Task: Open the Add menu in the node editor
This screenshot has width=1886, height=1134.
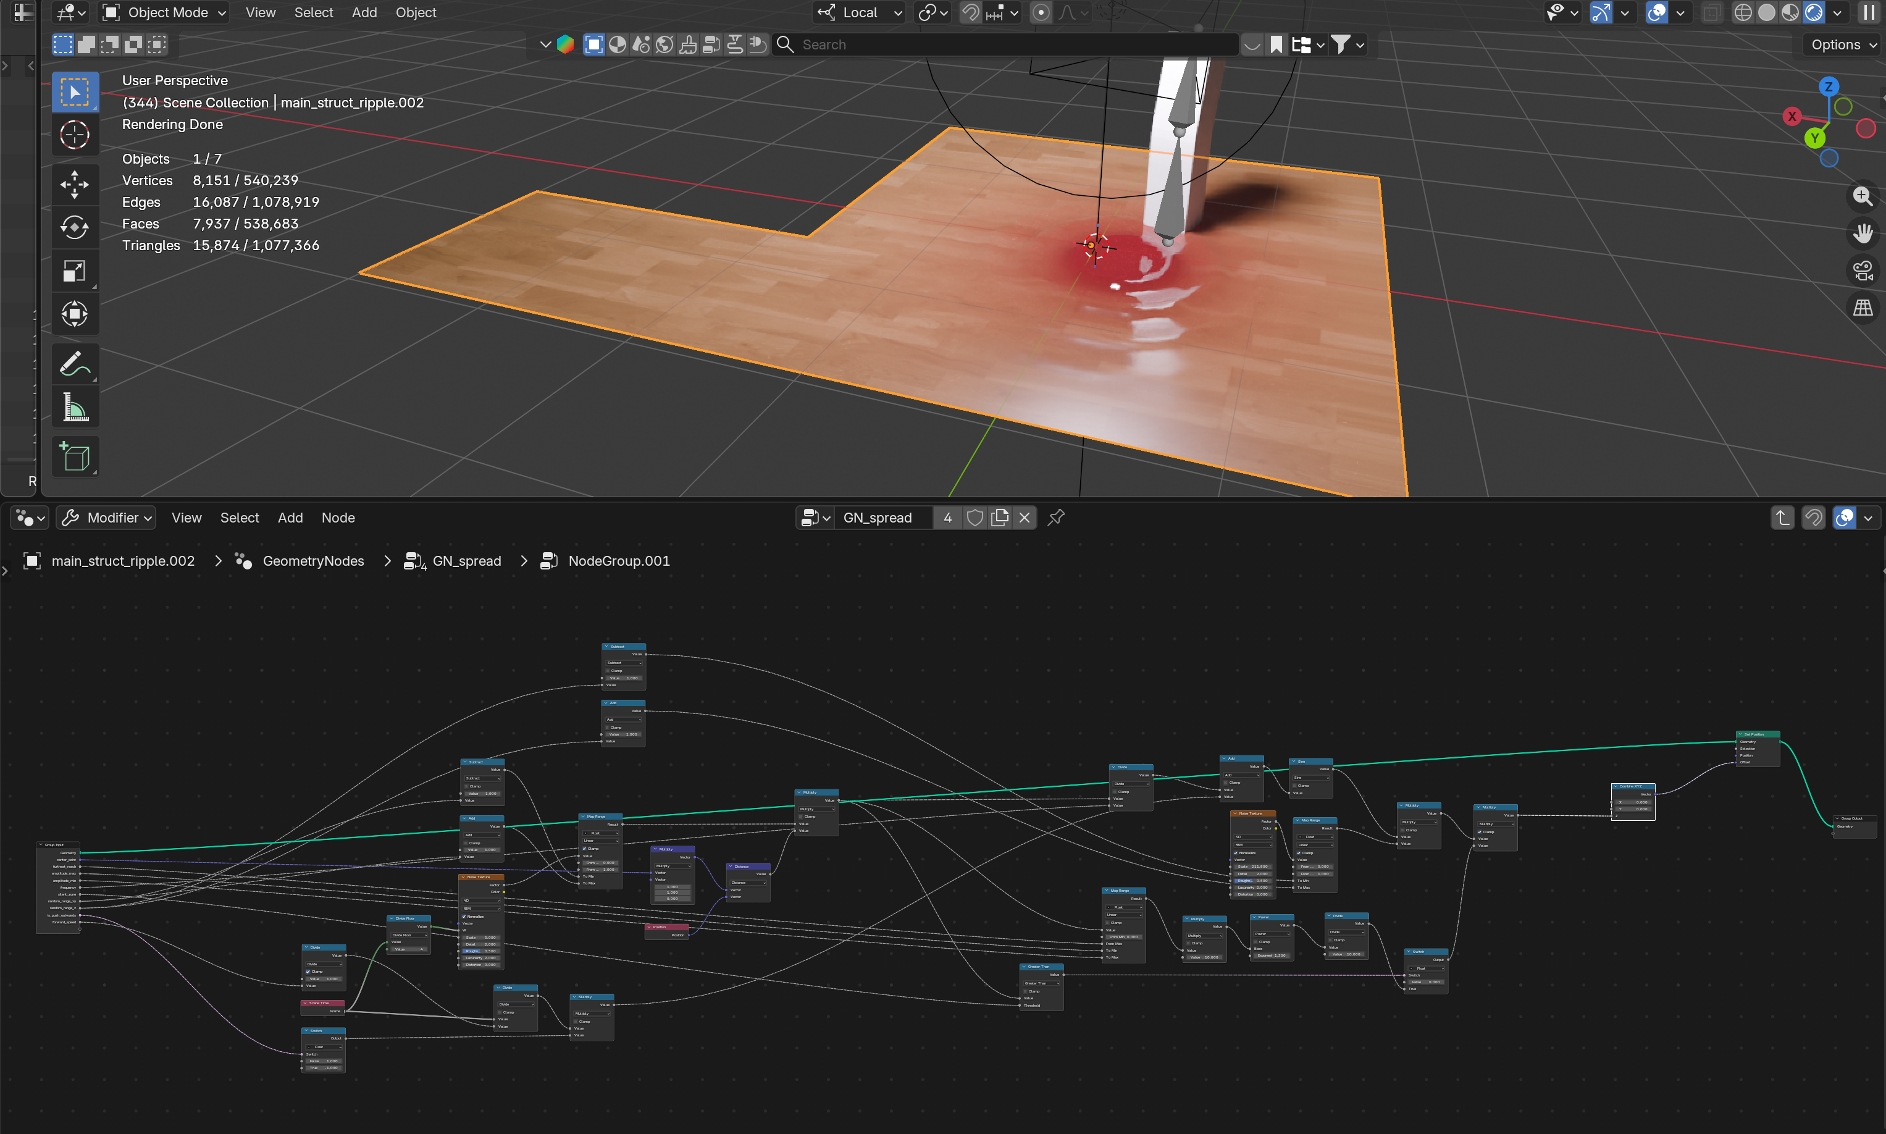Action: coord(290,518)
